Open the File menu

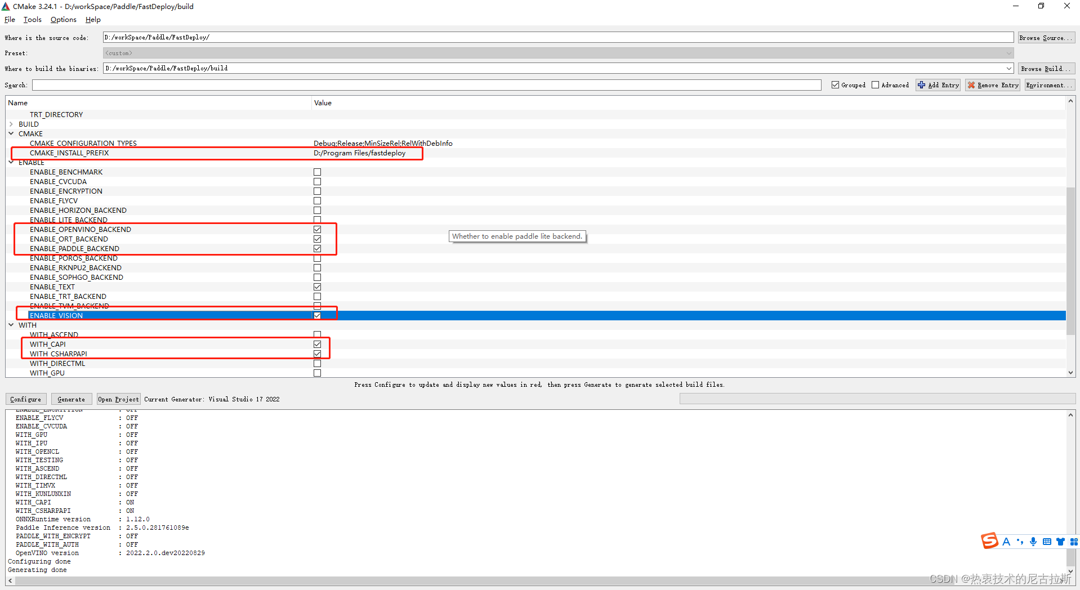coord(10,20)
